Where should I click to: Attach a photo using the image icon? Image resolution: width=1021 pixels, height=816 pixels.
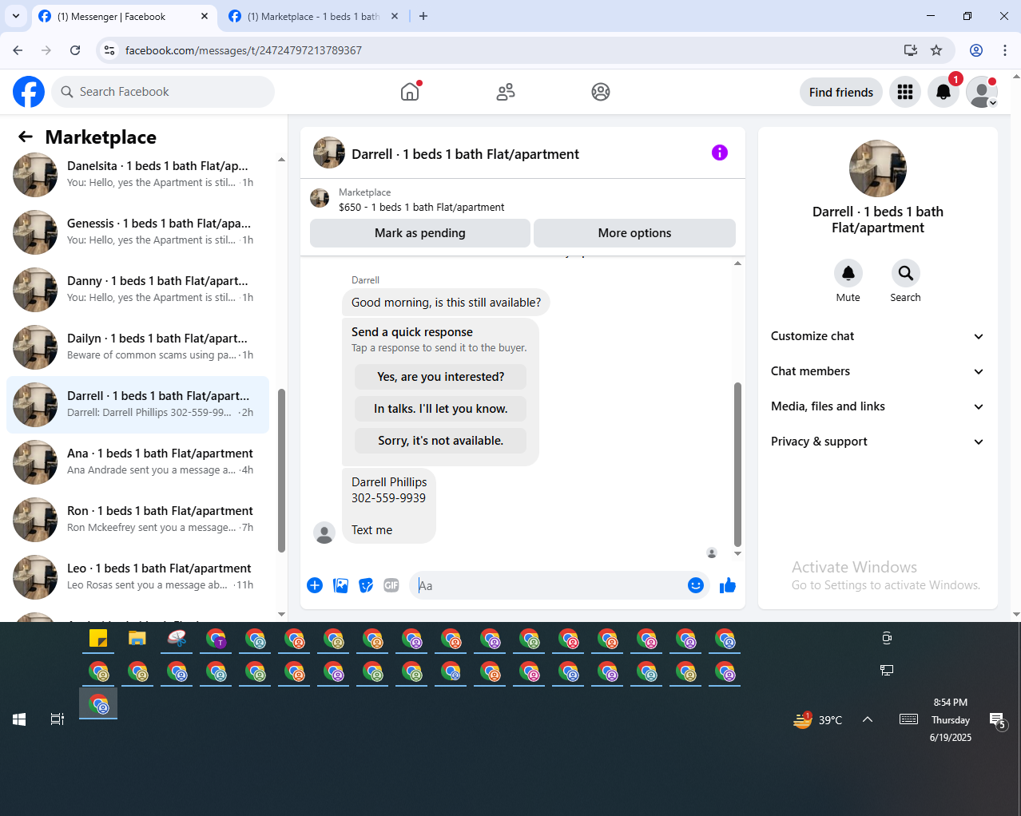click(340, 585)
